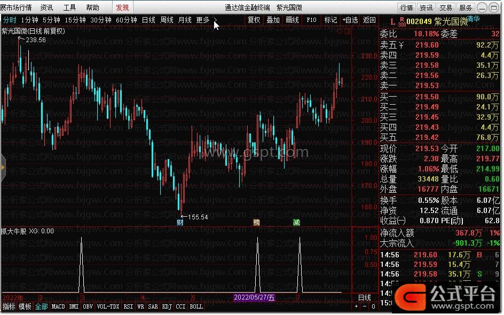Click the 紫光国微(日线.前复权) chart title
Screen dimensions: 504x315
[x=33, y=31]
